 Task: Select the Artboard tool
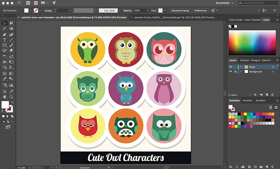click(5, 91)
